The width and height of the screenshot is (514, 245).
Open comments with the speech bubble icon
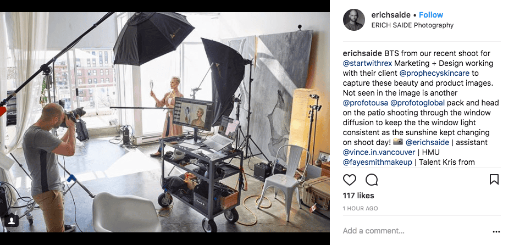click(372, 180)
